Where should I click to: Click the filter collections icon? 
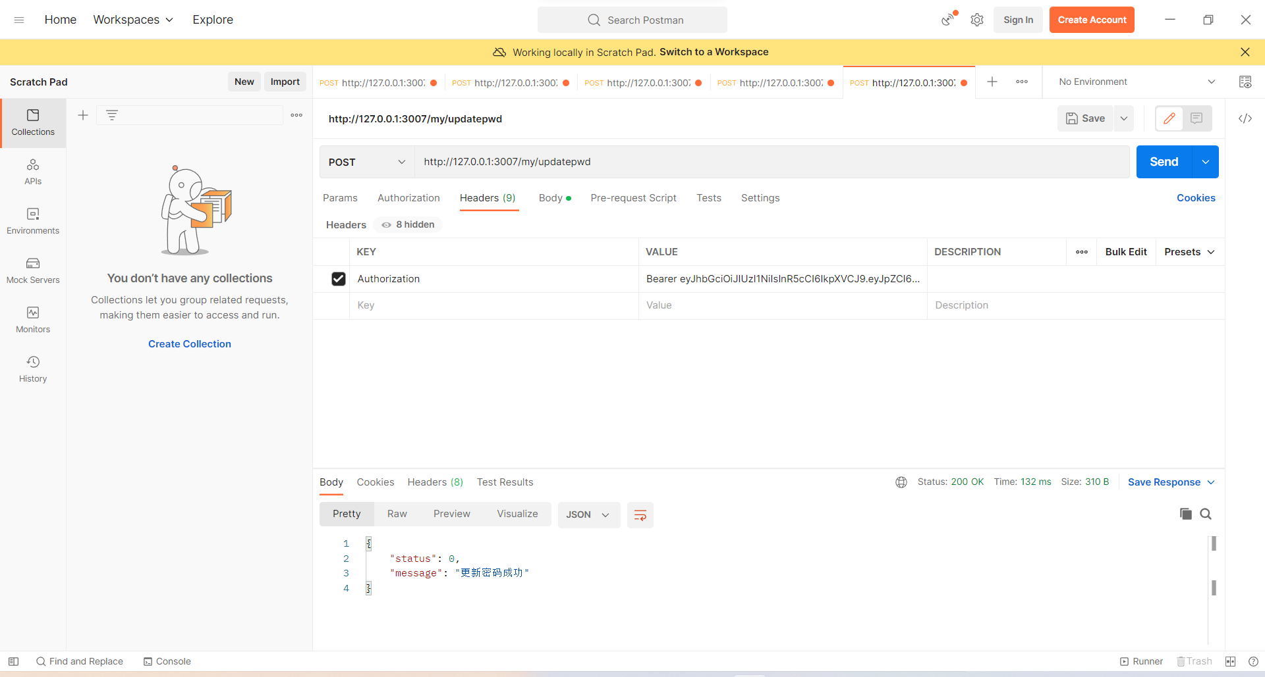[x=112, y=115]
